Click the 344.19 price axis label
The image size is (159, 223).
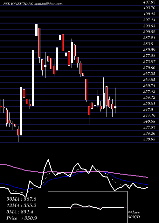(x=149, y=115)
